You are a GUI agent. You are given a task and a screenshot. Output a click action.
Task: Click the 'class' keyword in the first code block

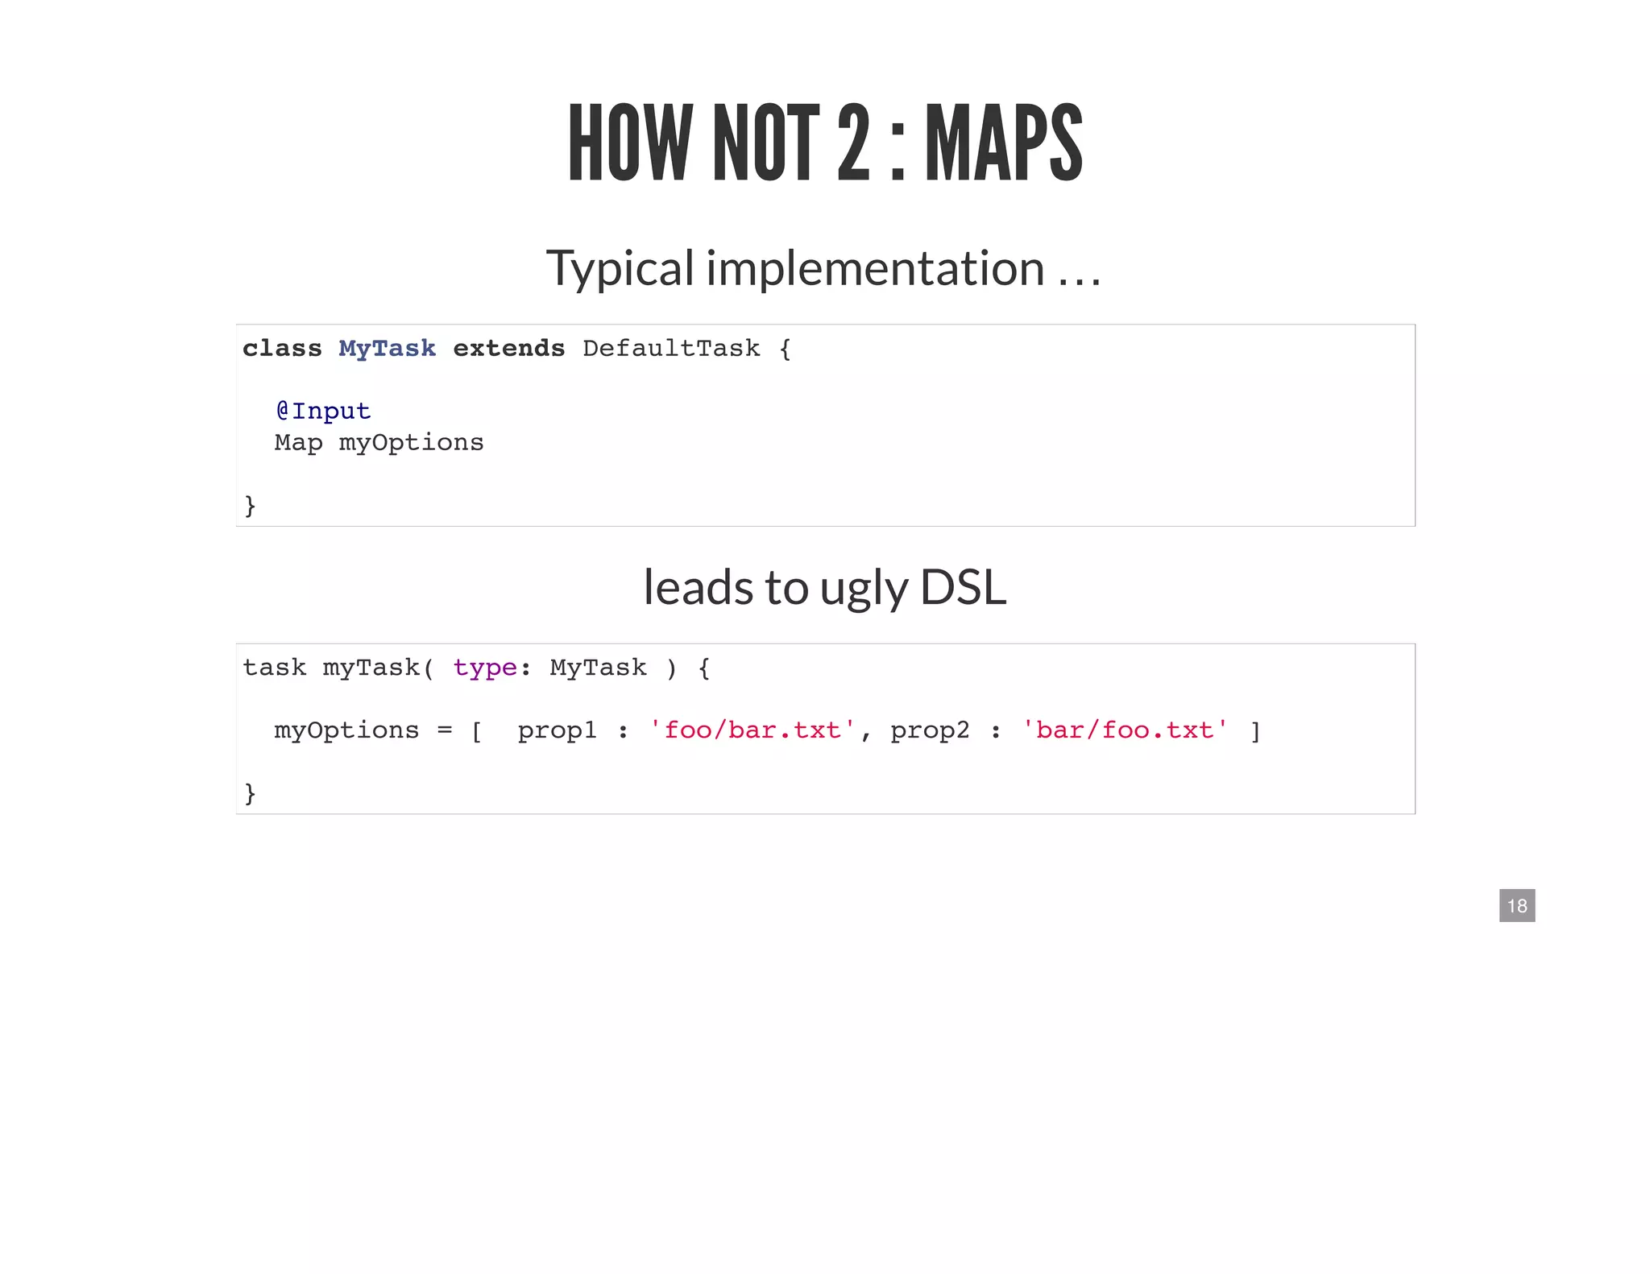pyautogui.click(x=282, y=348)
